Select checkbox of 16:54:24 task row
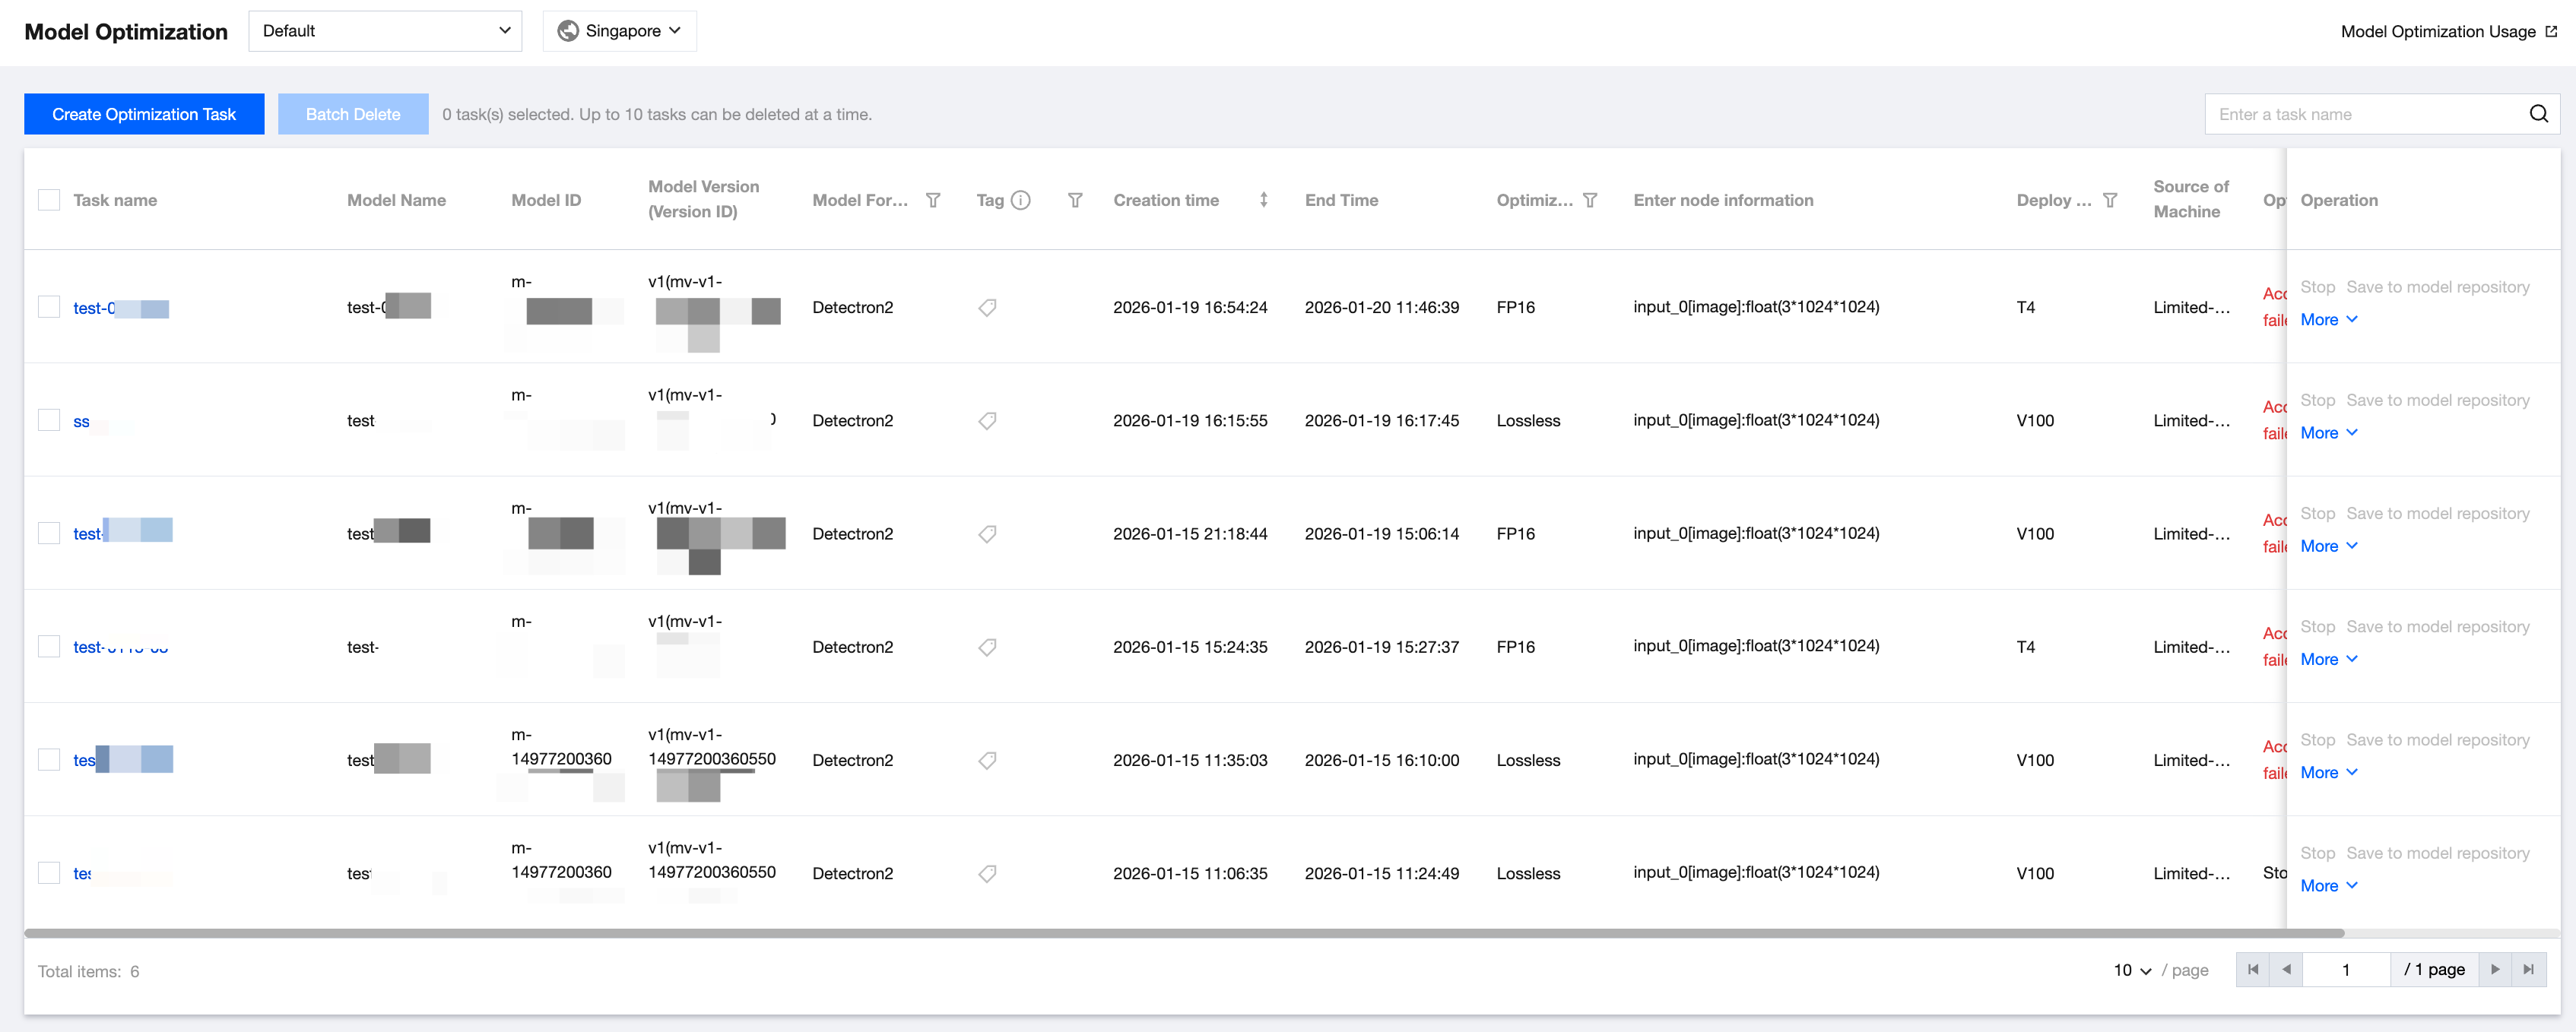This screenshot has width=2576, height=1032. click(x=49, y=307)
